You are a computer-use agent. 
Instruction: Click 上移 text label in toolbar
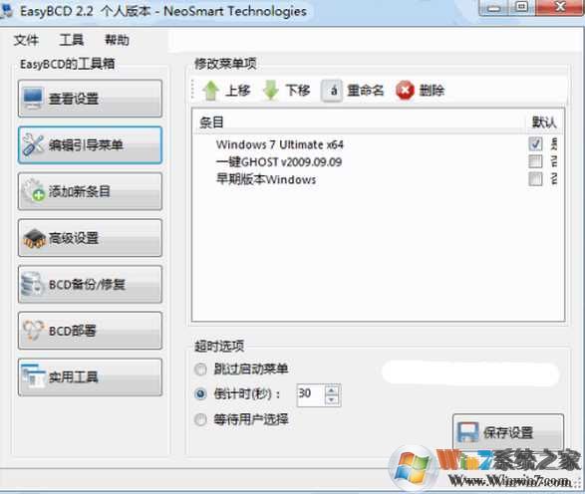(237, 91)
